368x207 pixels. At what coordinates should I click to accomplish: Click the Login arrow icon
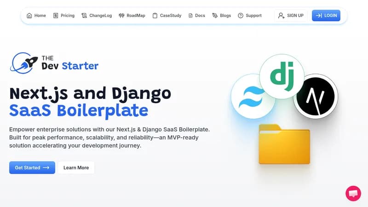point(319,16)
